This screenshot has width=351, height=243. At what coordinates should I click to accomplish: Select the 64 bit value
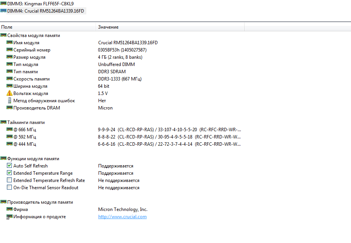104,86
